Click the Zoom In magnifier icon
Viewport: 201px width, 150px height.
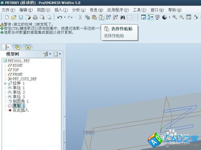click(174, 17)
